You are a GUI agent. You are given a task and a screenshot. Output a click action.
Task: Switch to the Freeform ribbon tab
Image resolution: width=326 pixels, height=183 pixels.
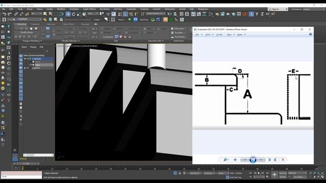[35, 24]
